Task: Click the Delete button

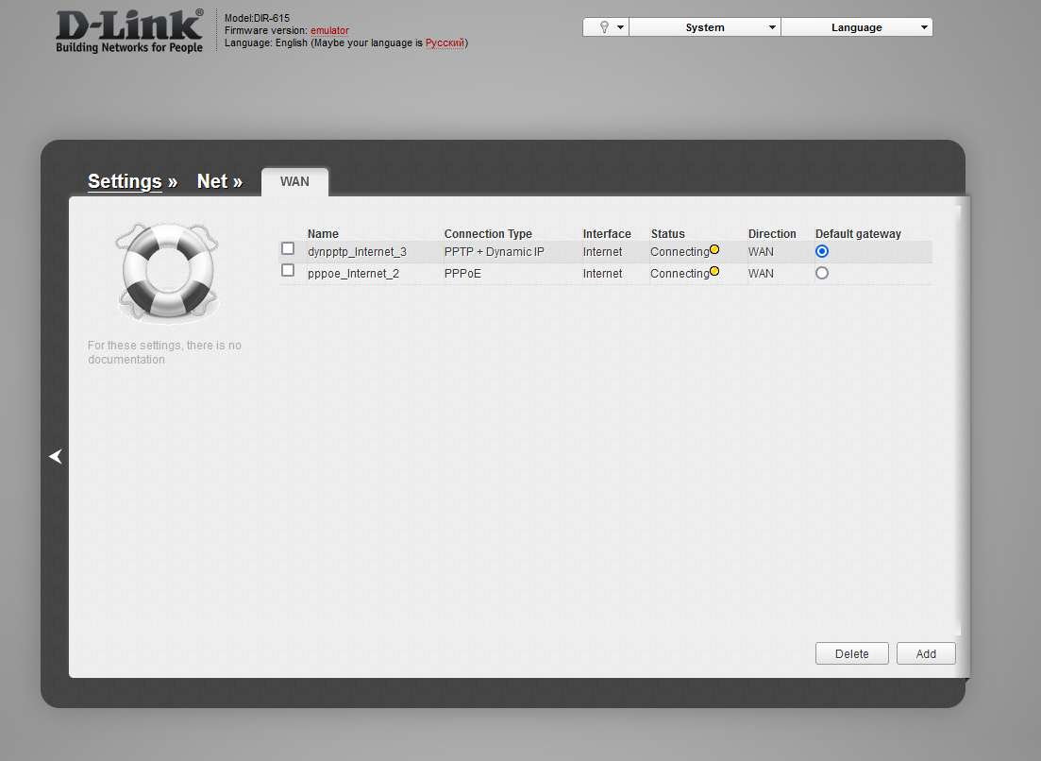Action: pos(851,652)
